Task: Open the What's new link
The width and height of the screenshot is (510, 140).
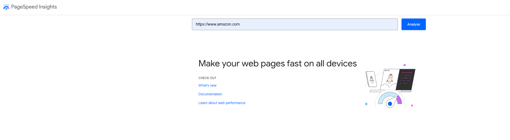Action: pyautogui.click(x=208, y=85)
